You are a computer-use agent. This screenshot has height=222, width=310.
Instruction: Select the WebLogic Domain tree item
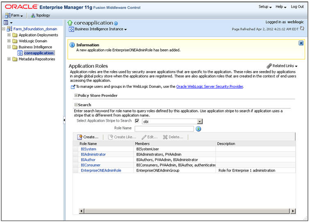[33, 41]
